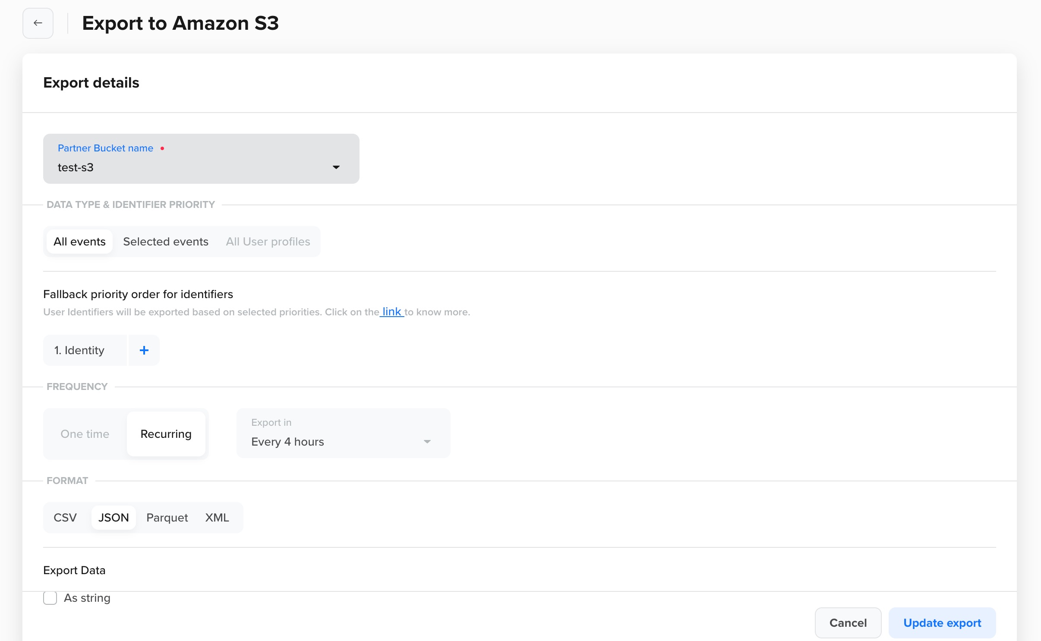Image resolution: width=1041 pixels, height=641 pixels.
Task: Select the Parquet format icon
Action: pos(167,517)
